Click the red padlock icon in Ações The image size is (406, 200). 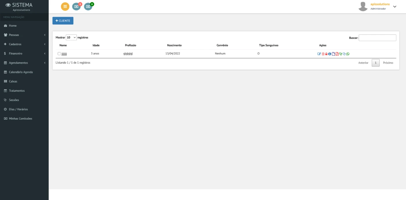326,54
